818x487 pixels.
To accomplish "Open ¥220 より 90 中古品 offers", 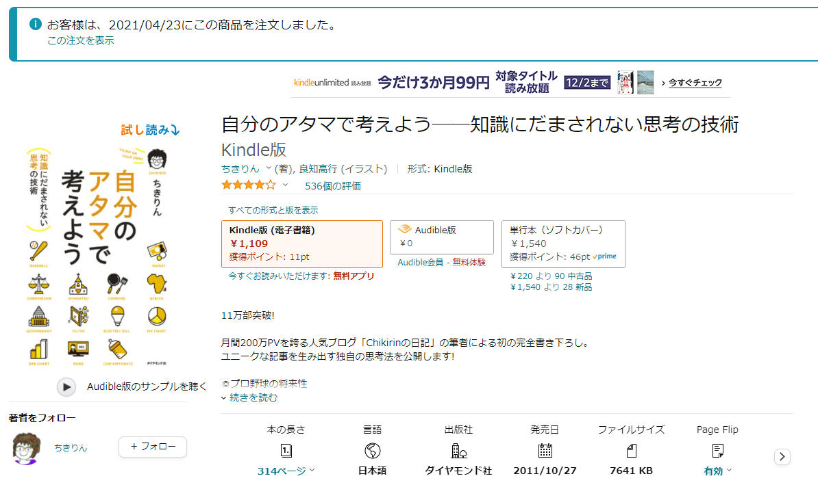I will (551, 276).
